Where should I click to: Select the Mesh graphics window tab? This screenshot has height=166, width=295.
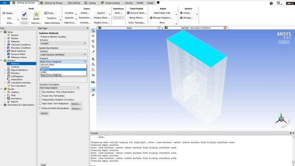pyautogui.click(x=129, y=28)
